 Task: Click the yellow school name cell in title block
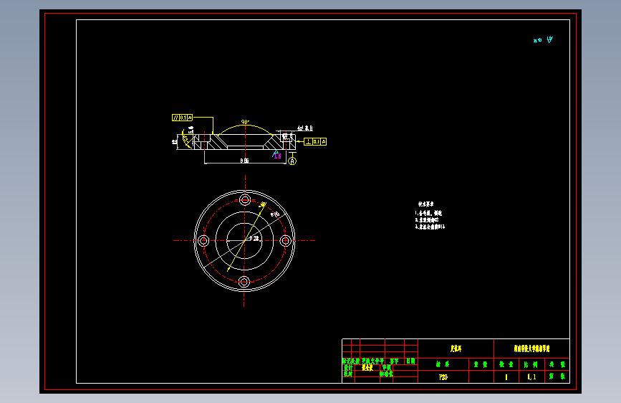(x=532, y=349)
